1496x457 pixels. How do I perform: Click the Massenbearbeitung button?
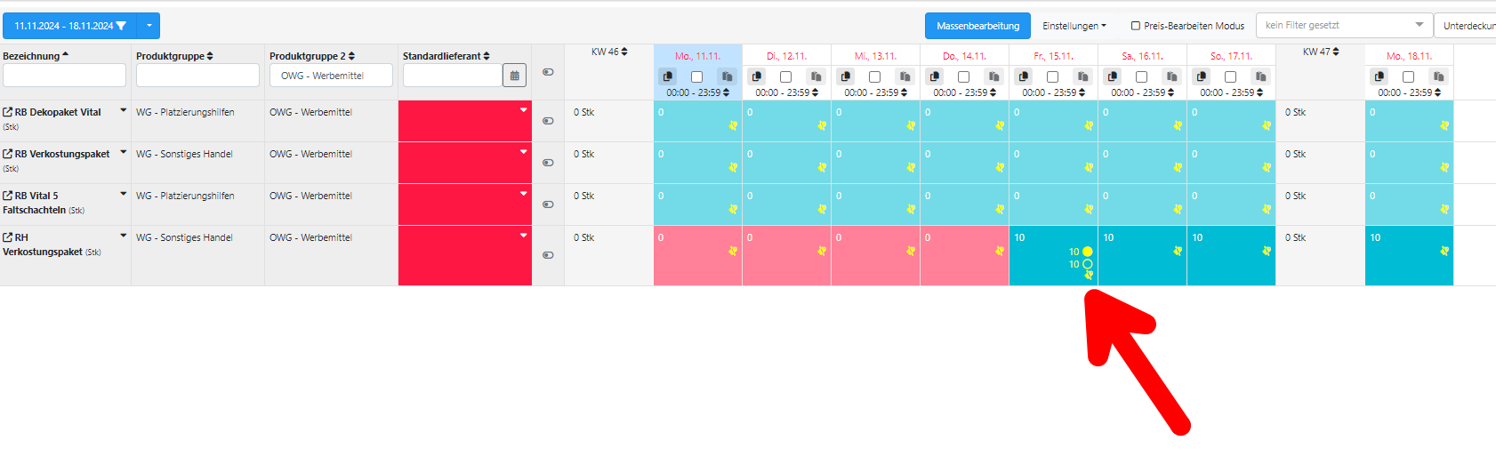tap(977, 26)
